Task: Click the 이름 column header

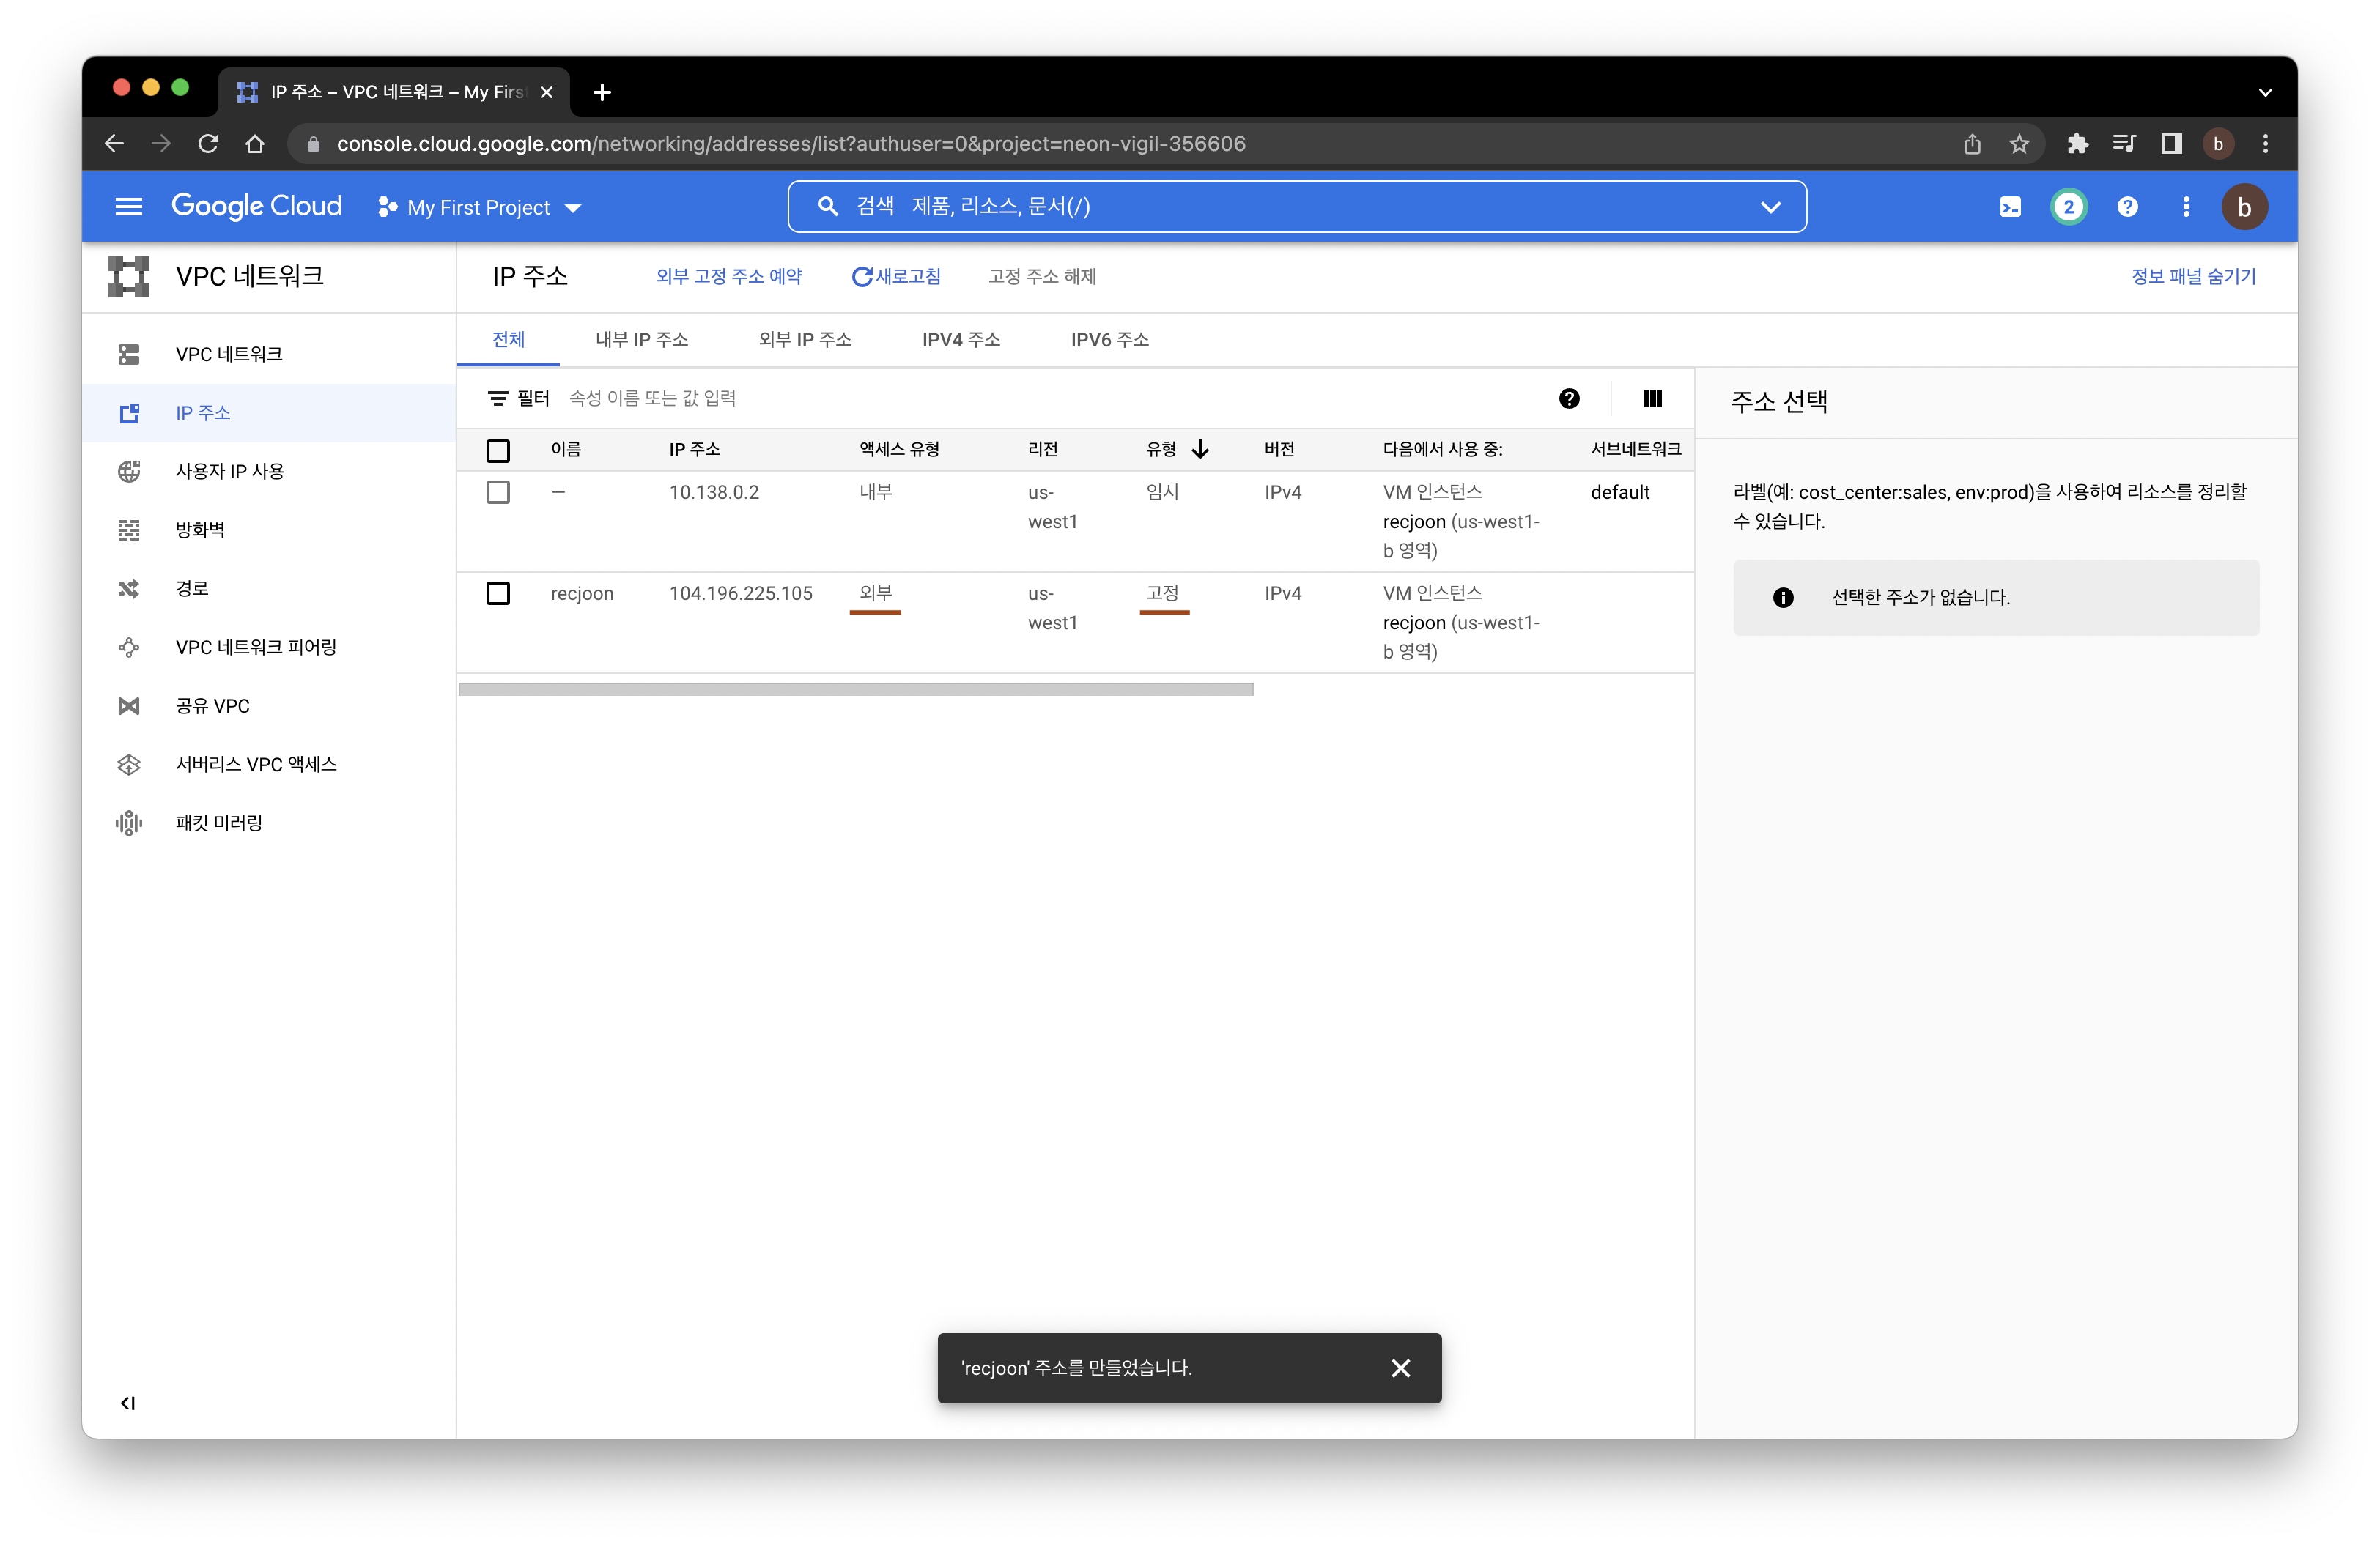Action: pyautogui.click(x=565, y=450)
